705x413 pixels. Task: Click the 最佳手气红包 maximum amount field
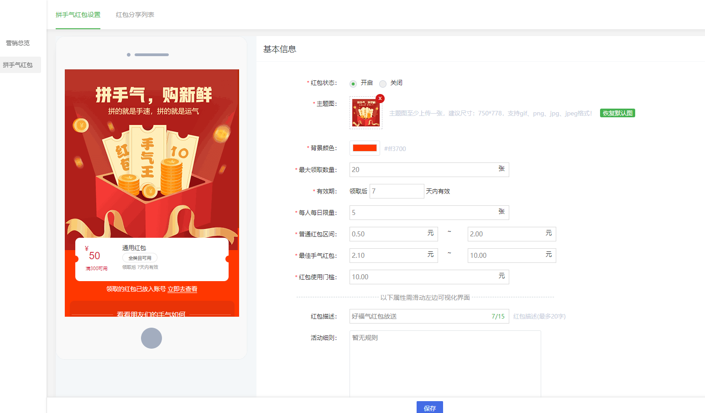coord(506,256)
